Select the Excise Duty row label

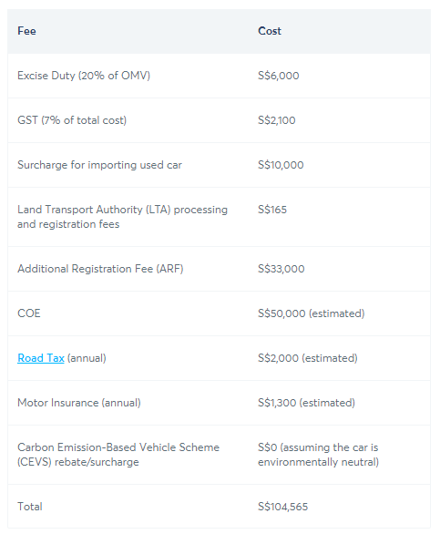point(84,76)
